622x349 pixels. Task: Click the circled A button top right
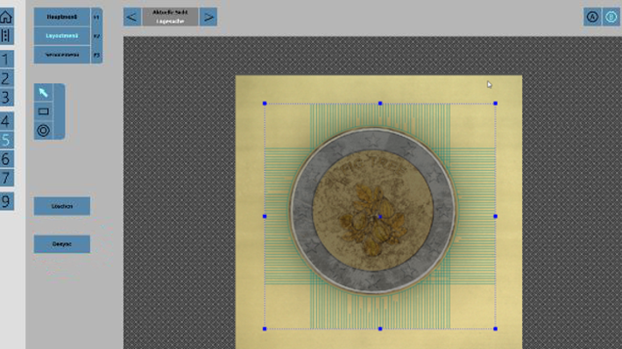(x=592, y=17)
